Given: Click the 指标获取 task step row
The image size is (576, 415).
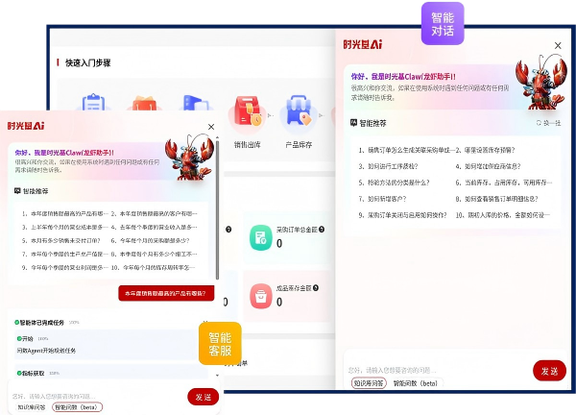Looking at the screenshot, I should [x=111, y=373].
